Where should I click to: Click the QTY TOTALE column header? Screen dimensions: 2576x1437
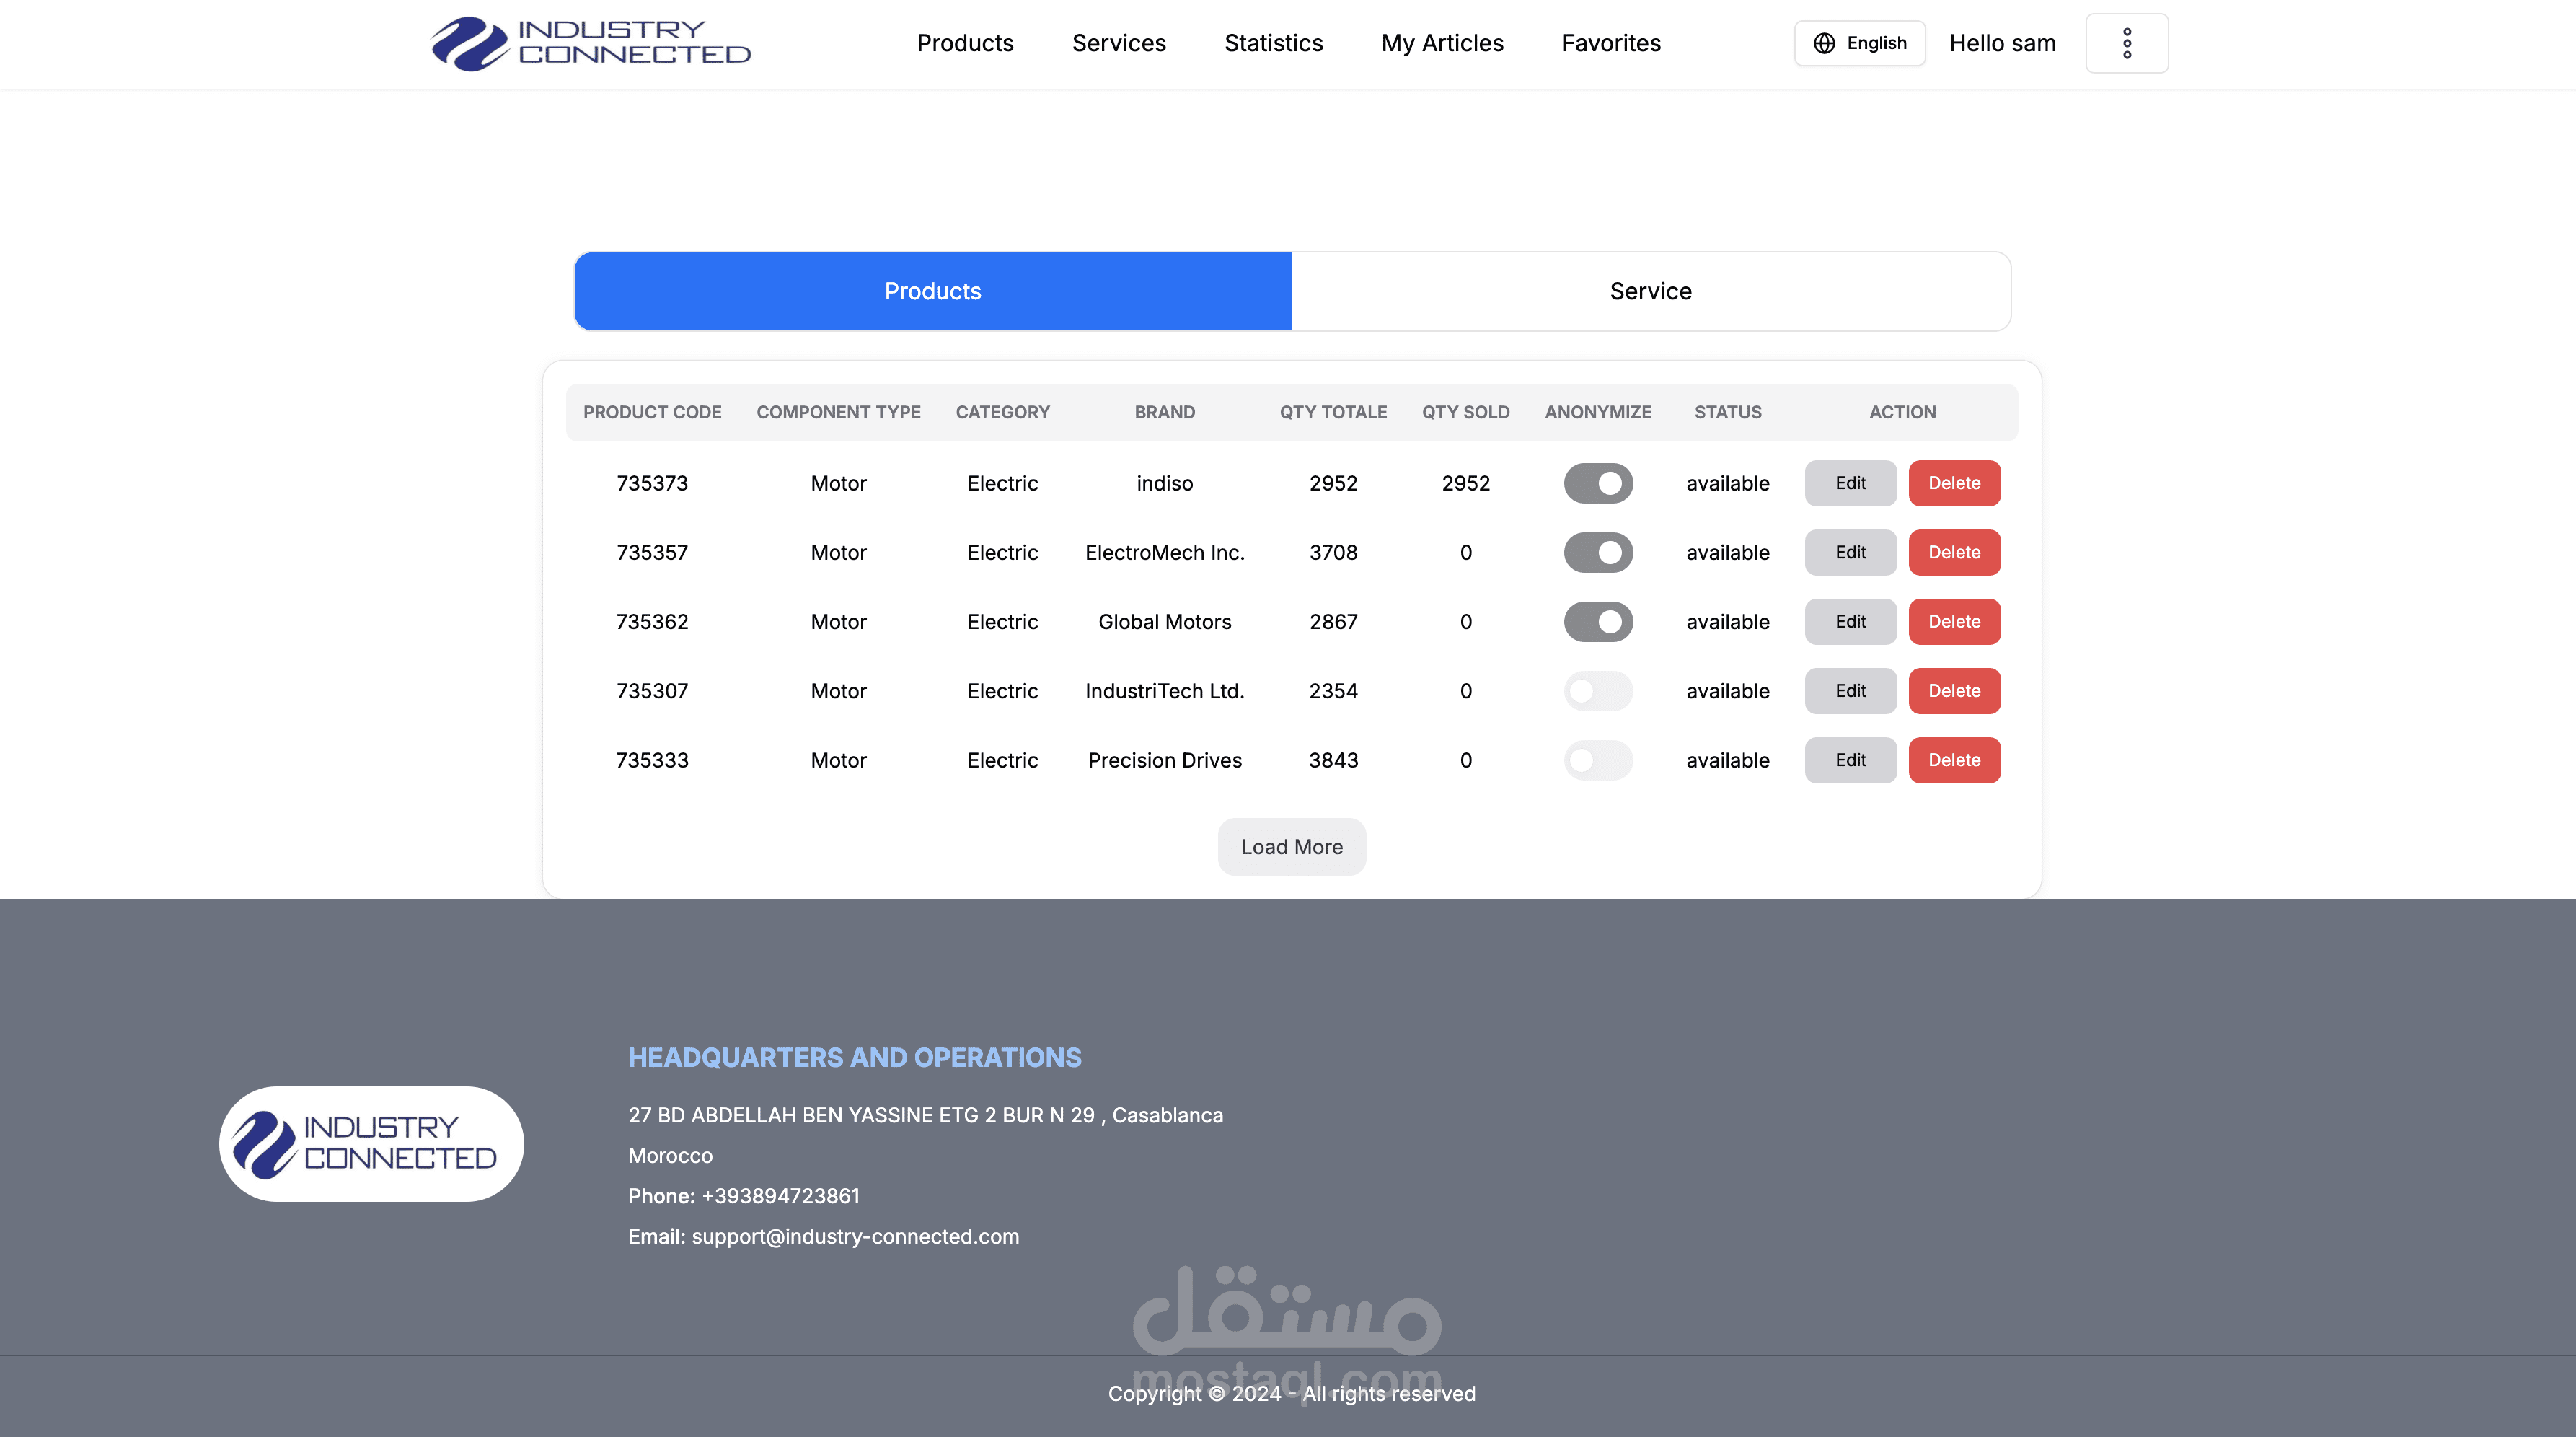pos(1333,412)
